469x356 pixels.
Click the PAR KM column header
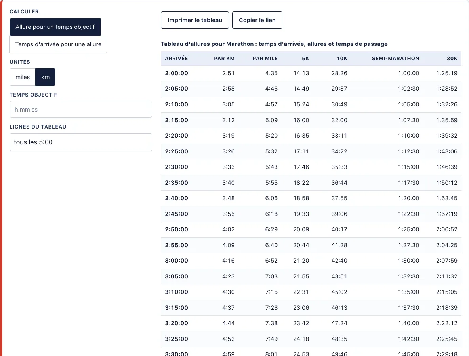tap(224, 59)
